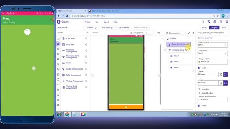Click the browser address bar
Viewport: 230px width, 129px height.
point(141,16)
